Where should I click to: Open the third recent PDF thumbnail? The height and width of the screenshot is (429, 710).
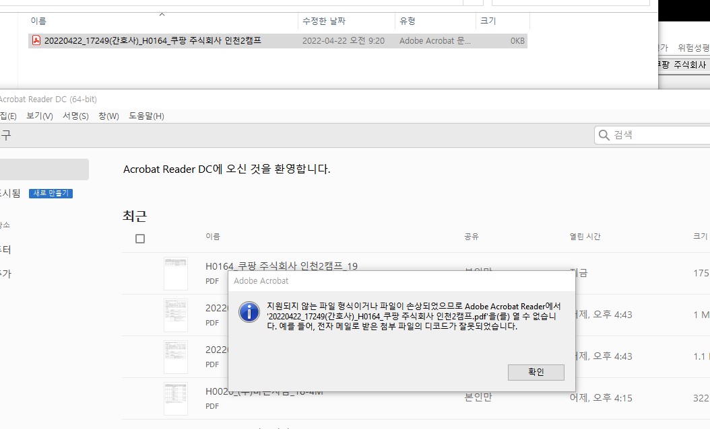point(176,356)
